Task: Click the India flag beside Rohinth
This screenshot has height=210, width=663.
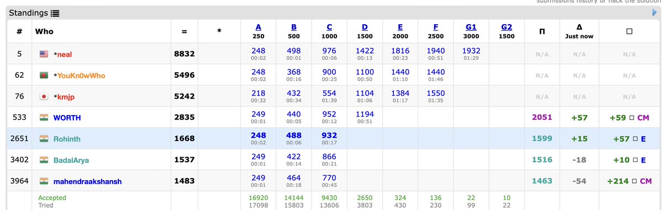Action: pyautogui.click(x=44, y=139)
